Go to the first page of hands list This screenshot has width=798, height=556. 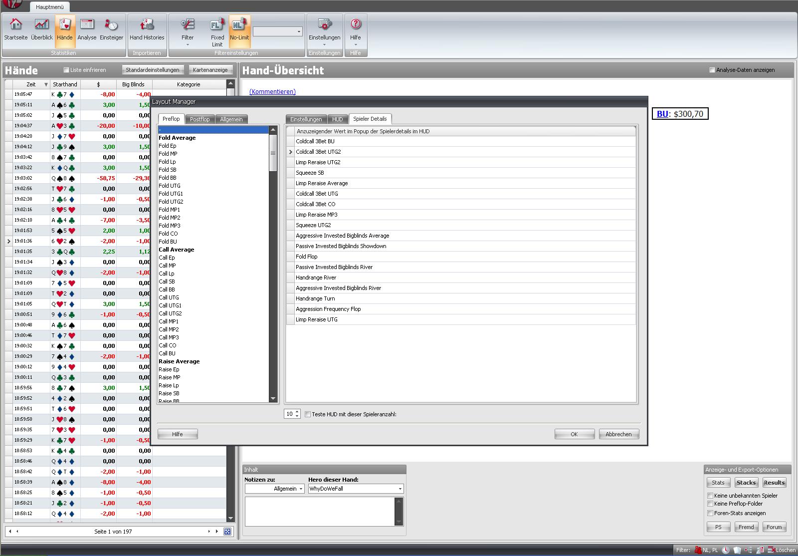10,532
